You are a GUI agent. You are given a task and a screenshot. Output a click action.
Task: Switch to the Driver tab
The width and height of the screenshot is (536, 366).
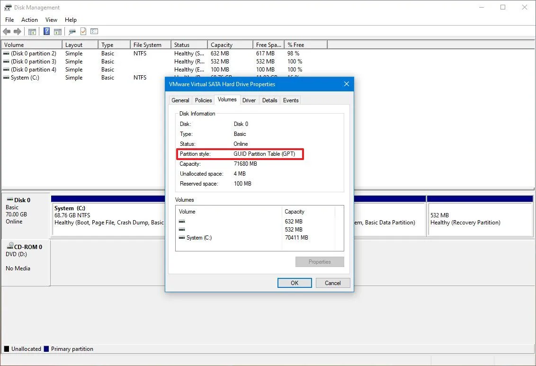pos(249,100)
